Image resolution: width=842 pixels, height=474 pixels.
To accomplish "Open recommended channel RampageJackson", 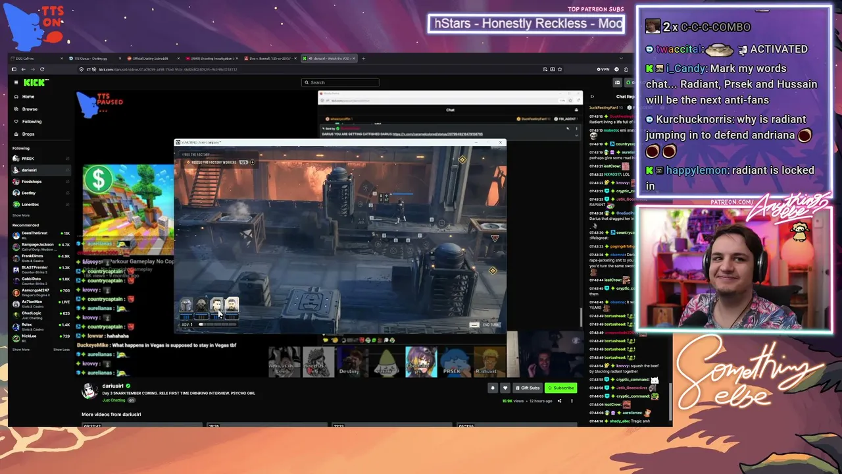I will (41, 246).
